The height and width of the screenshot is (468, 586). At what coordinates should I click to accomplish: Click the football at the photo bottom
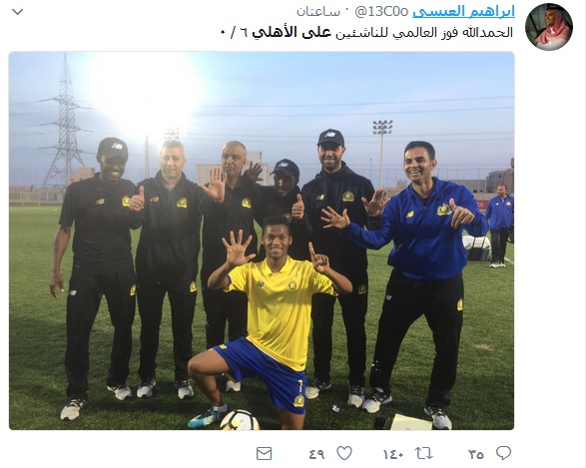pos(240,420)
